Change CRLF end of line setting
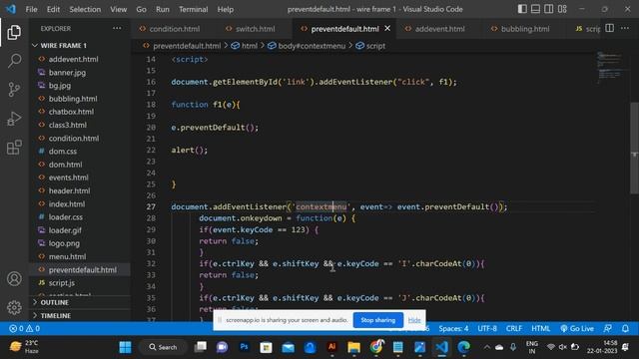639x359 pixels. pos(514,328)
